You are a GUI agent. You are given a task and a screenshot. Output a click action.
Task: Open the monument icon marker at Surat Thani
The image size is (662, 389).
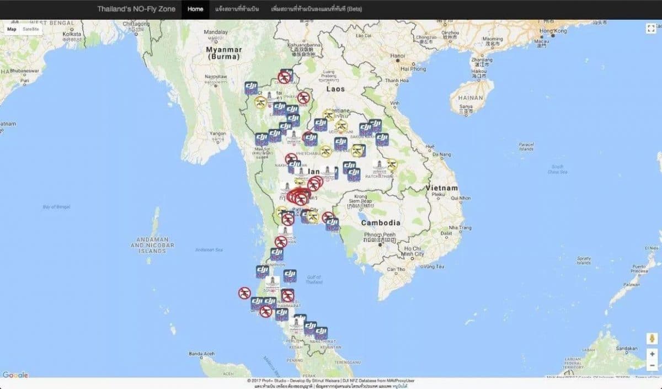[x=271, y=285]
